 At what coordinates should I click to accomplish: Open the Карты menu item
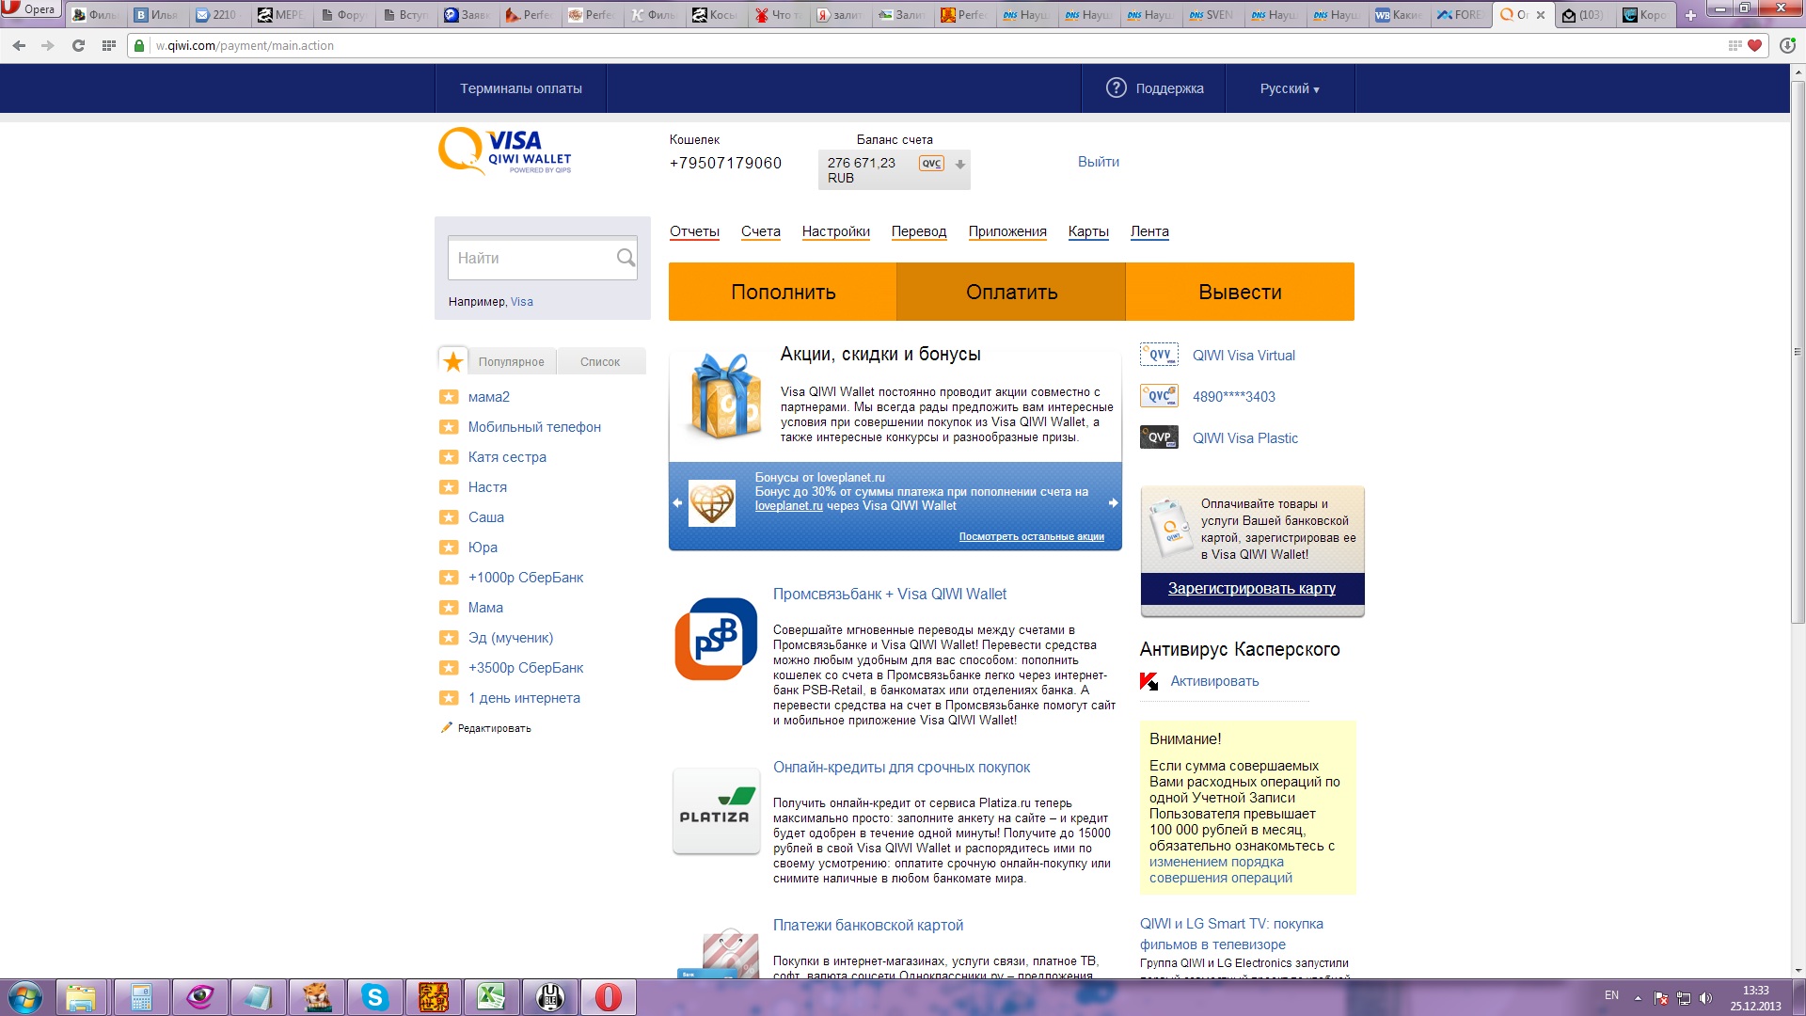(1088, 231)
